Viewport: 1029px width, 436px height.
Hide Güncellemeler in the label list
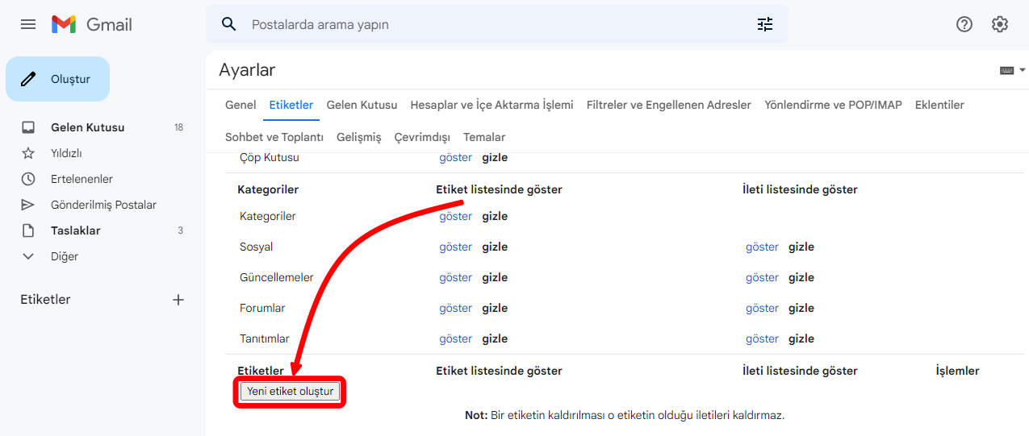click(495, 277)
